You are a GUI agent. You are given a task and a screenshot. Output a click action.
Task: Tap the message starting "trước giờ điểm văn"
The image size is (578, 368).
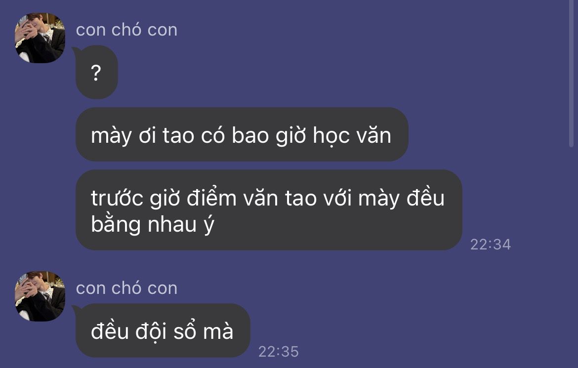269,210
